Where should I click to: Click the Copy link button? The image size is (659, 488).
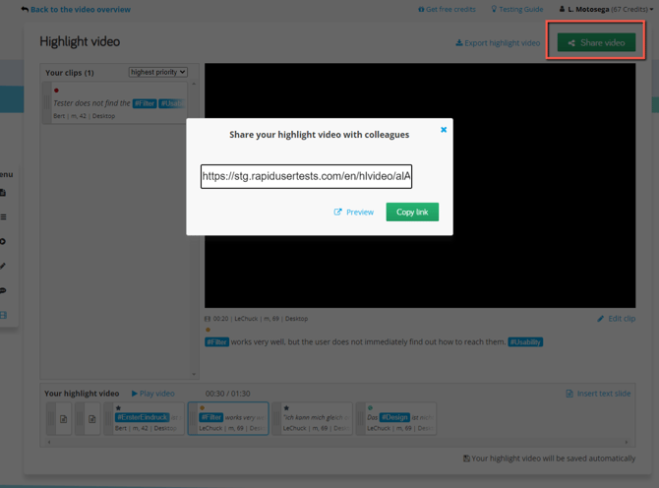click(x=412, y=212)
